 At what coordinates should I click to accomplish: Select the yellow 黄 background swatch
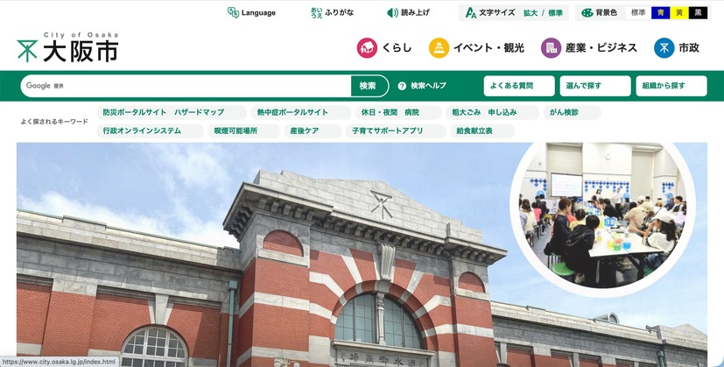click(x=679, y=13)
